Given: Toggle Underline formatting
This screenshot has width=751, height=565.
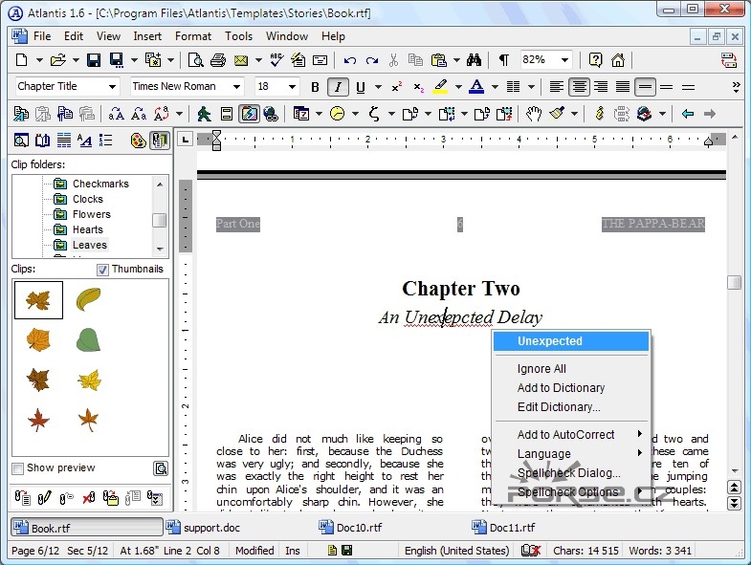Looking at the screenshot, I should 361,87.
